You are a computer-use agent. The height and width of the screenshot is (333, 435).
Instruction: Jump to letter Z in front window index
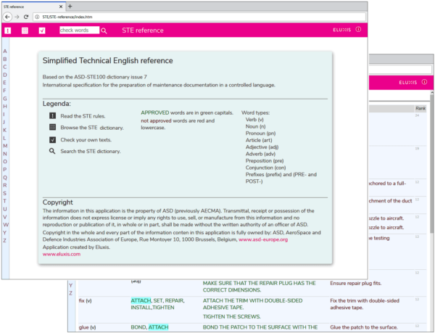5,240
